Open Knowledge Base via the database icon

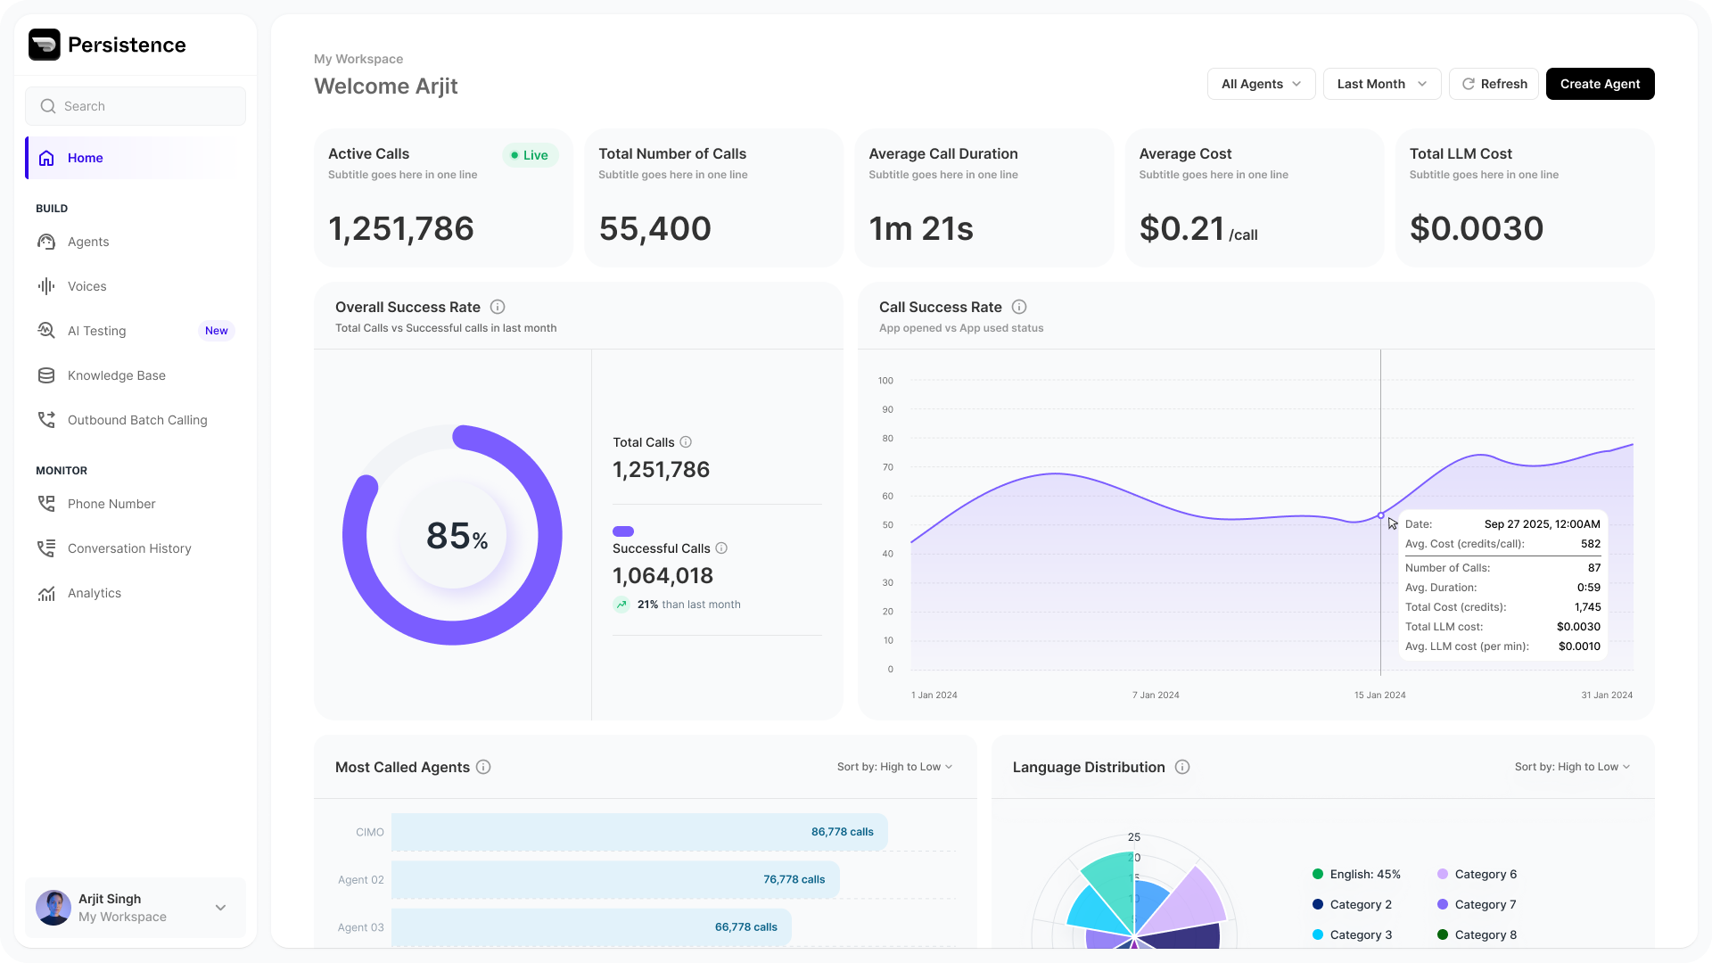(x=46, y=375)
